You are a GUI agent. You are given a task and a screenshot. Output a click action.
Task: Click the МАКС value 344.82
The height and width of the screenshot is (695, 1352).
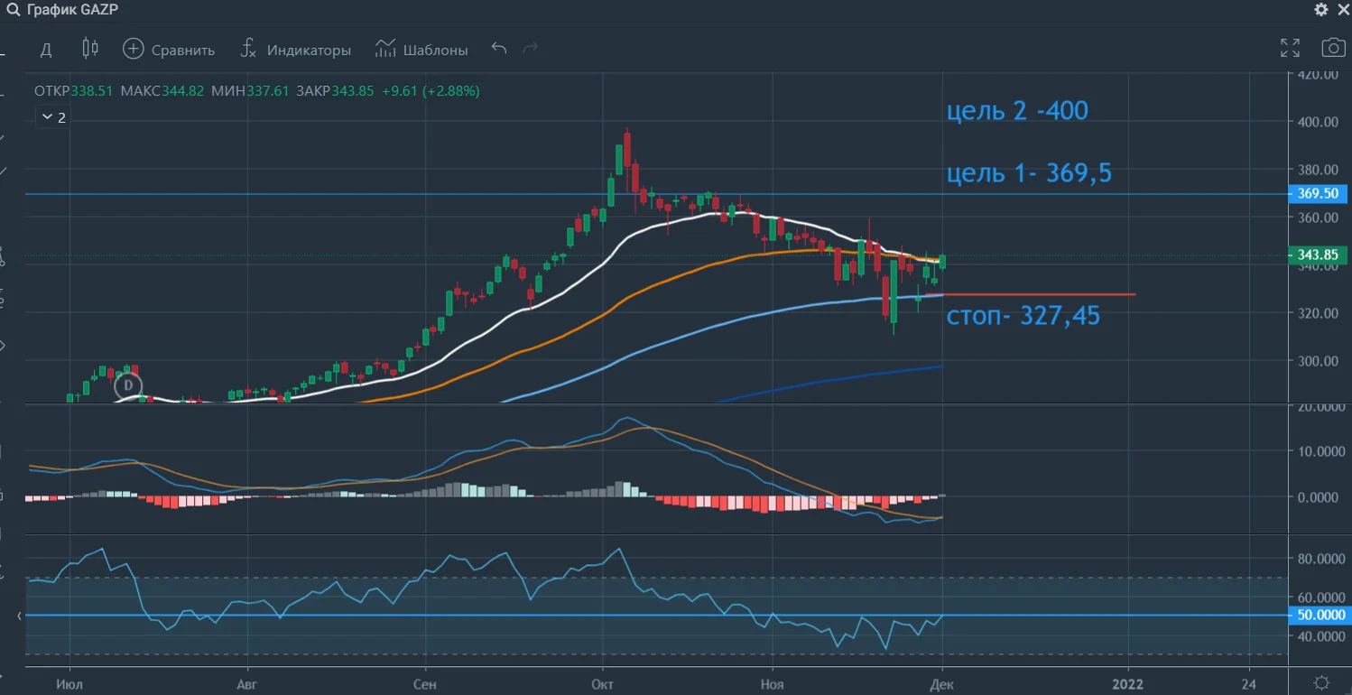click(182, 91)
